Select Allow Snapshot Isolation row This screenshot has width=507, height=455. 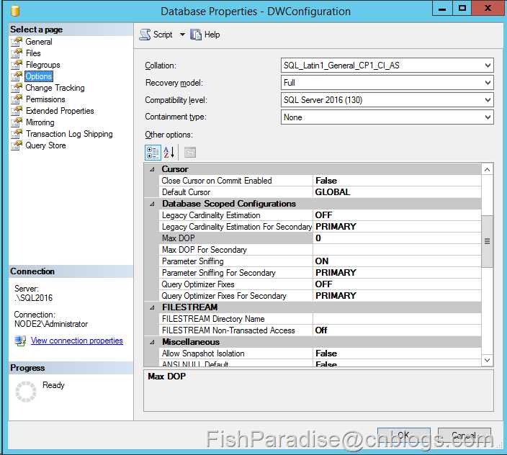point(320,353)
